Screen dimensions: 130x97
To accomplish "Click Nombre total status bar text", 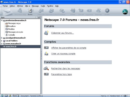I will pyautogui.click(x=116, y=96).
